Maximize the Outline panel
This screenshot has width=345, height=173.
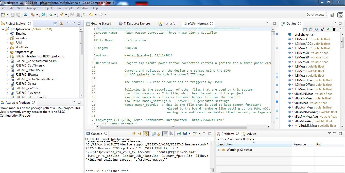[x=341, y=23]
